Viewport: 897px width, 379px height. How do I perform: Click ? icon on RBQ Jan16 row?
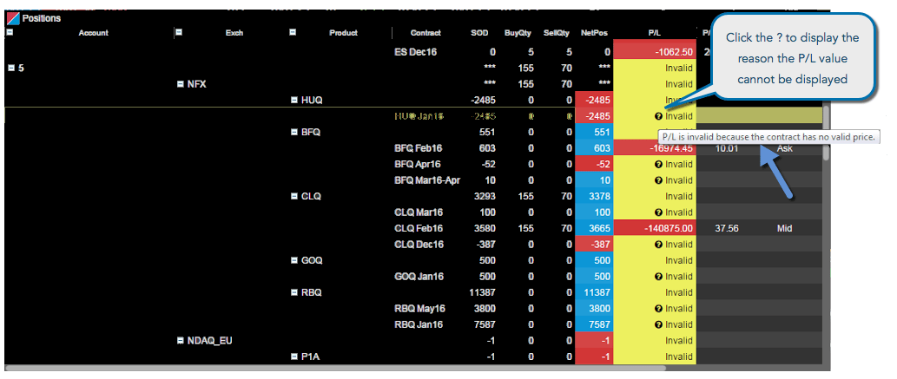(x=658, y=324)
